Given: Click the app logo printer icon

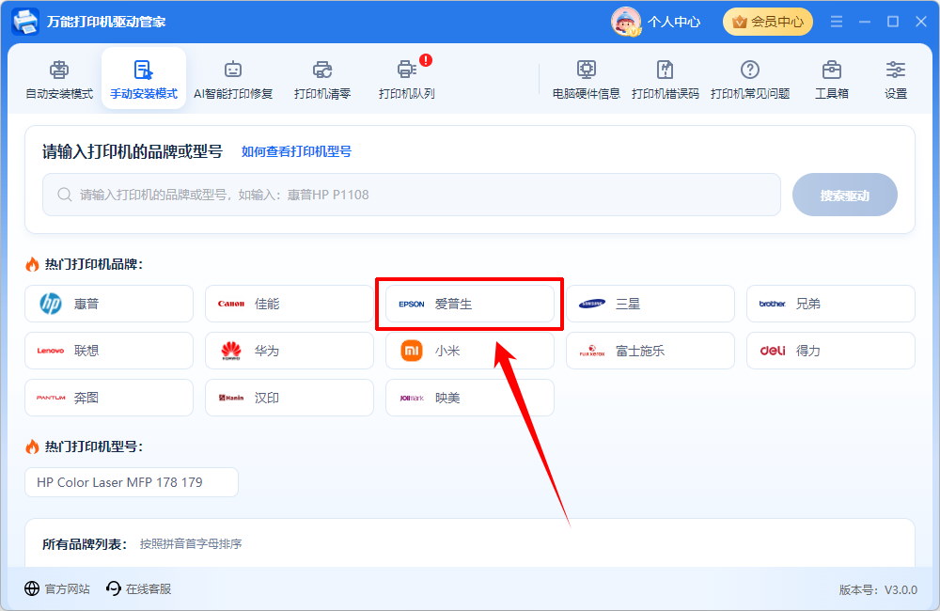Looking at the screenshot, I should 25,22.
